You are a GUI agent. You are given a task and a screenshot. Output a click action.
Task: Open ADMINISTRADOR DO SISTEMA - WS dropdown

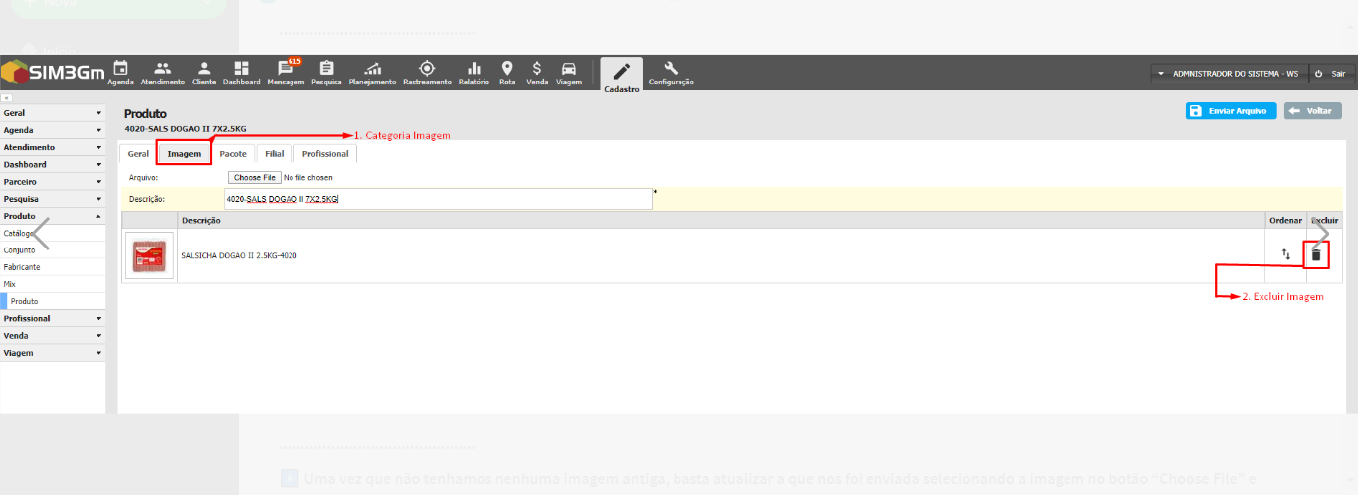(1228, 74)
